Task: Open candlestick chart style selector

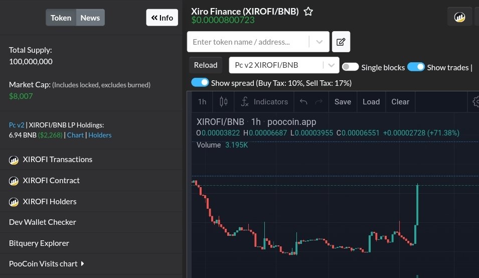Action: [223, 102]
